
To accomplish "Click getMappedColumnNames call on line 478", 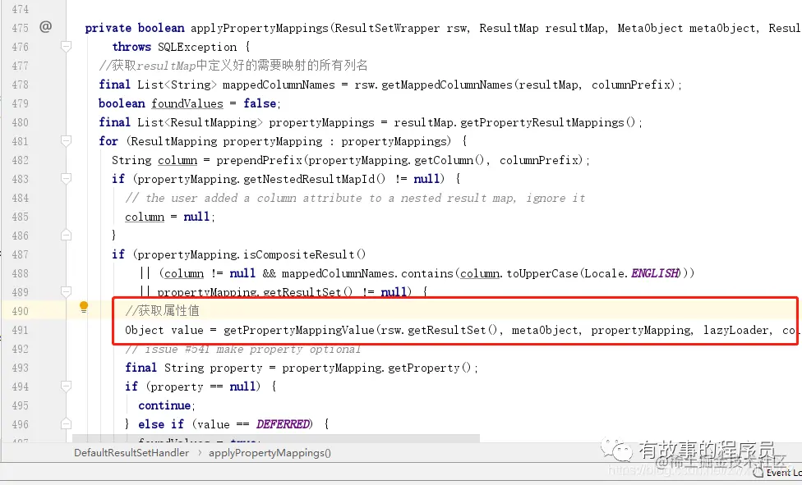I will [447, 85].
